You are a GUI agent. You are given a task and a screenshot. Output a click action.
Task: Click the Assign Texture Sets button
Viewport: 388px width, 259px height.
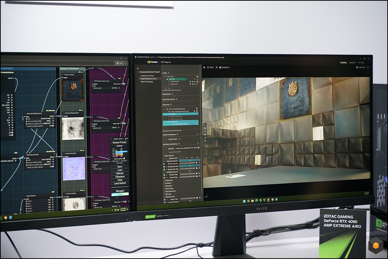click(x=175, y=152)
